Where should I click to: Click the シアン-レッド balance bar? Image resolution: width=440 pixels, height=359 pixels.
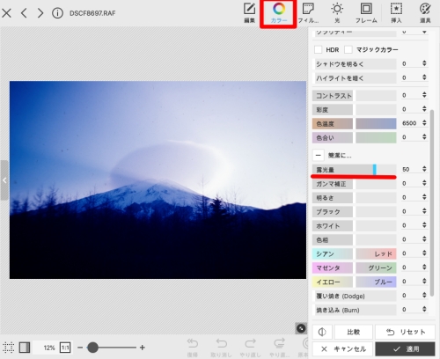355,254
